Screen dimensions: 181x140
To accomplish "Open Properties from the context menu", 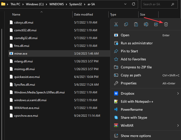I will (x=129, y=83).
